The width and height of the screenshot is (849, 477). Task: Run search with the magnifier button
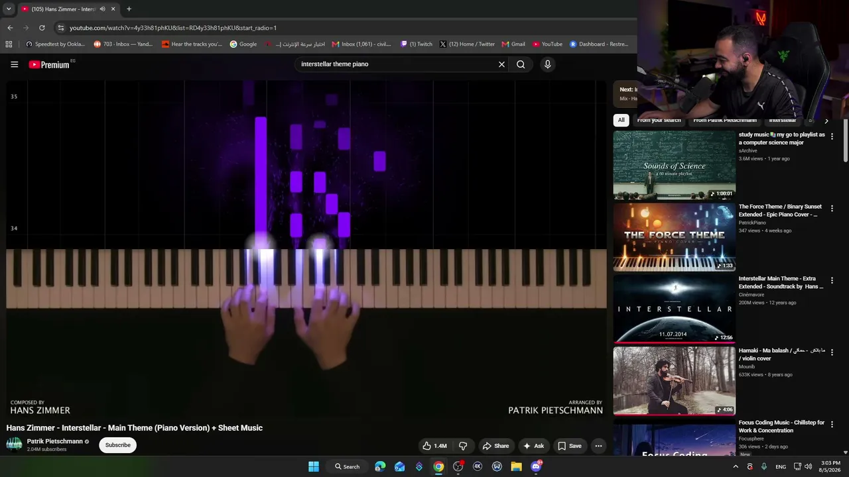coord(521,64)
